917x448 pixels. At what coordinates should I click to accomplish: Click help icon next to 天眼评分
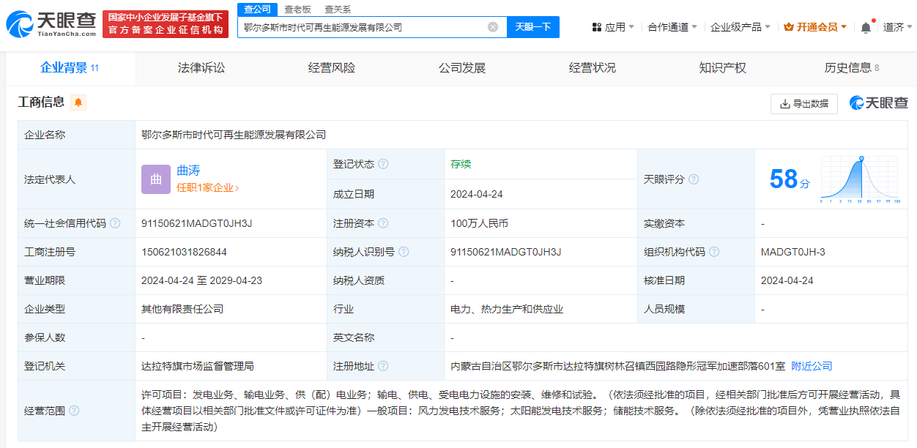(x=694, y=179)
